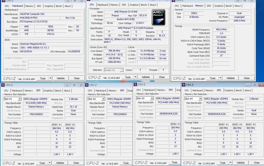Click the 0.944 V core voltage value
The width and height of the screenshot is (264, 166).
pos(140,23)
